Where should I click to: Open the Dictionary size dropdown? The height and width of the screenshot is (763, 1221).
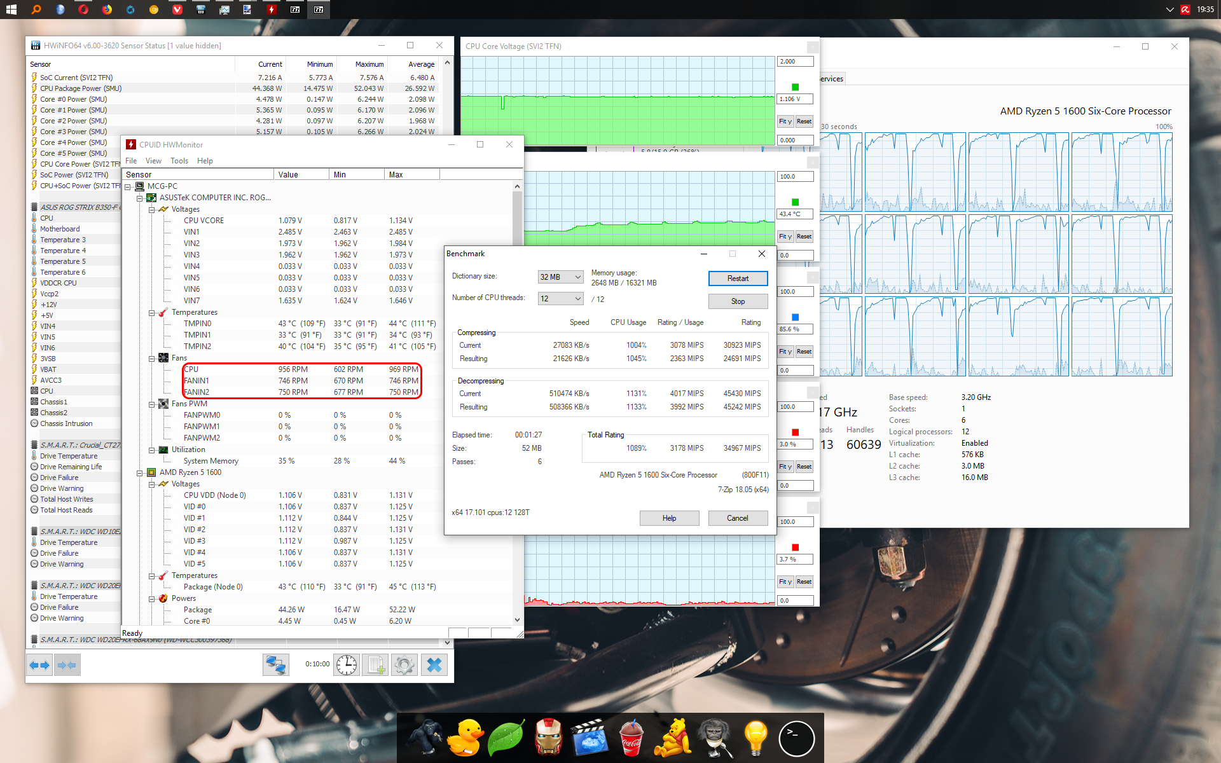560,277
